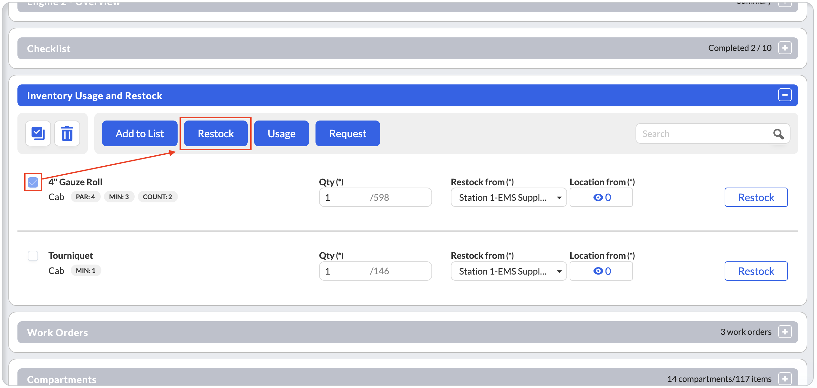Collapse Inventory Usage and Restock section
Screen dimensions: 817x388
point(785,95)
